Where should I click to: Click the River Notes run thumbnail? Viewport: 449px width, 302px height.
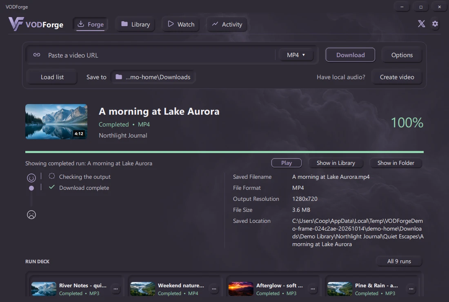[44, 289]
